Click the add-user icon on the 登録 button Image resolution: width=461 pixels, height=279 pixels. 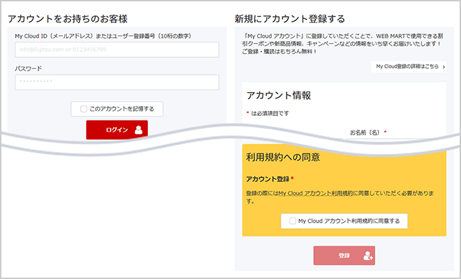pos(367,256)
